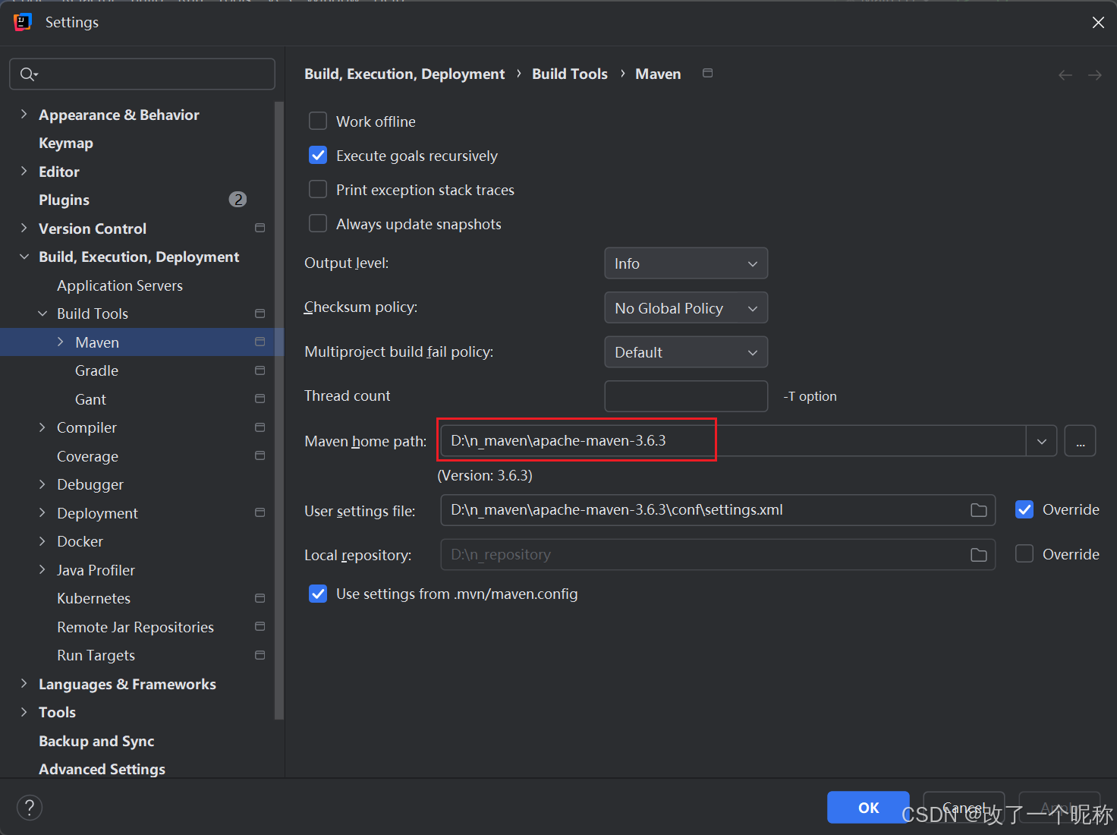The image size is (1117, 835).
Task: Enable Print exception stack traces
Action: (318, 189)
